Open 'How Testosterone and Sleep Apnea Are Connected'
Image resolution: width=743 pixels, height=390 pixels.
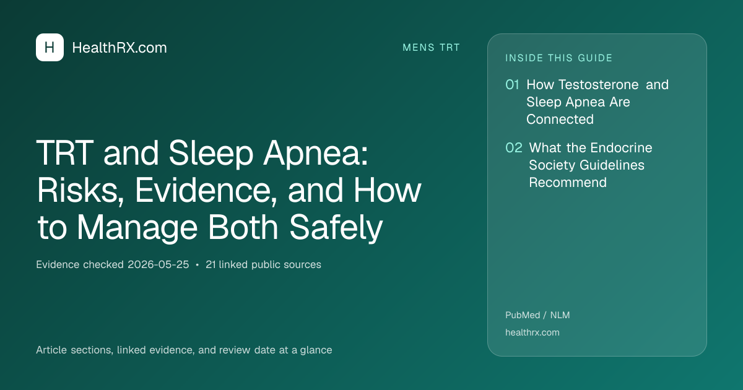[597, 102]
